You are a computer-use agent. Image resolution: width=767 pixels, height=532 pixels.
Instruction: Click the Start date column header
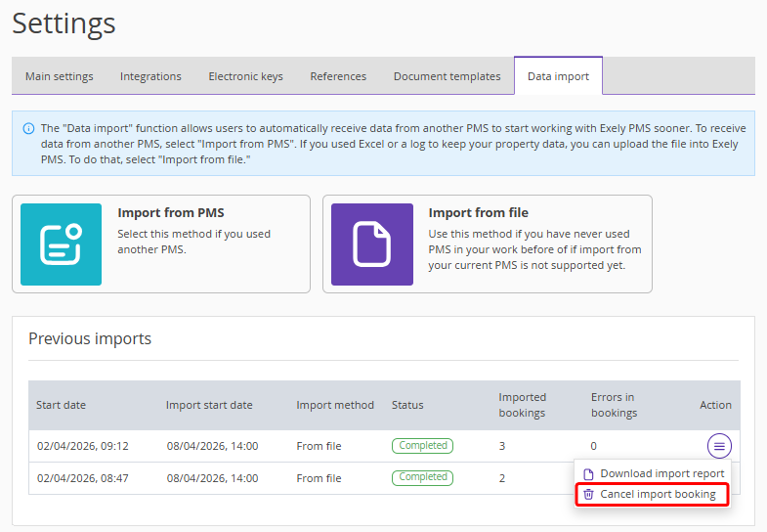[x=62, y=405]
